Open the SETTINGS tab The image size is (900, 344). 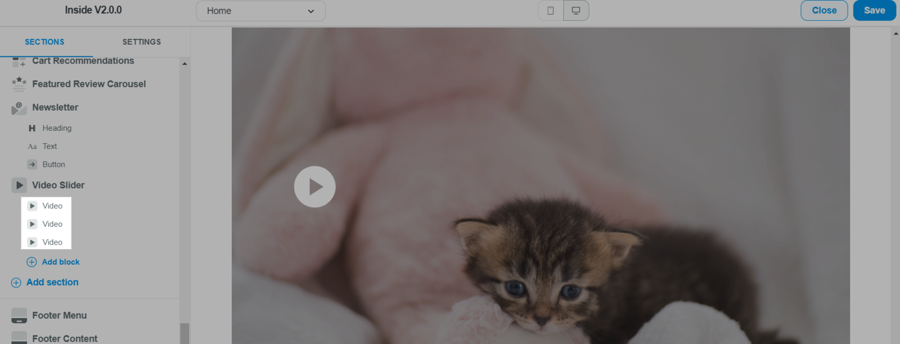point(142,42)
